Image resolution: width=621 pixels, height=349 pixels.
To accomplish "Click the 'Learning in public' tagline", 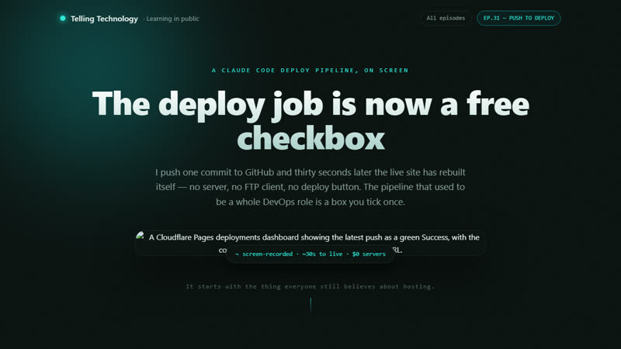I will [x=171, y=19].
